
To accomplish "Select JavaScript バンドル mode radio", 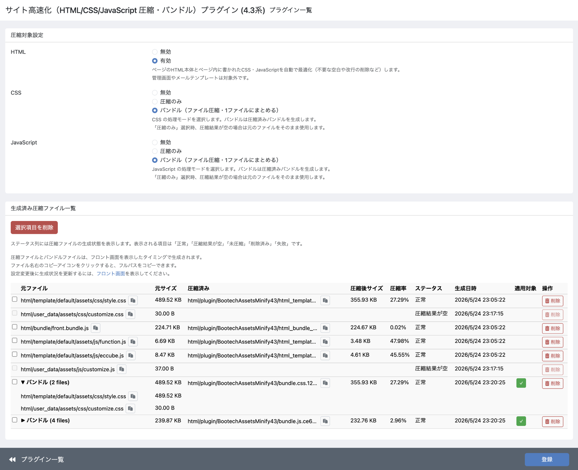I will coord(155,160).
